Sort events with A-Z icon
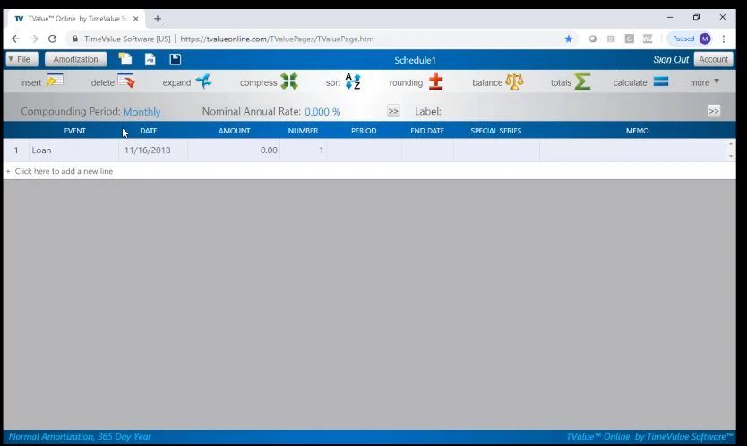Image resolution: width=747 pixels, height=446 pixels. click(x=353, y=81)
